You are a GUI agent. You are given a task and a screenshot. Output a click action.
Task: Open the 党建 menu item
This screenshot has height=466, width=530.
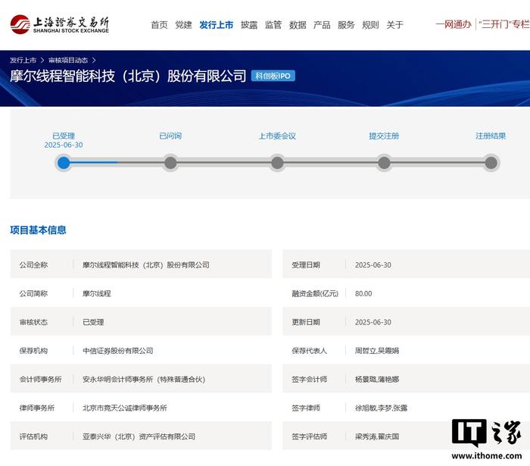(183, 25)
